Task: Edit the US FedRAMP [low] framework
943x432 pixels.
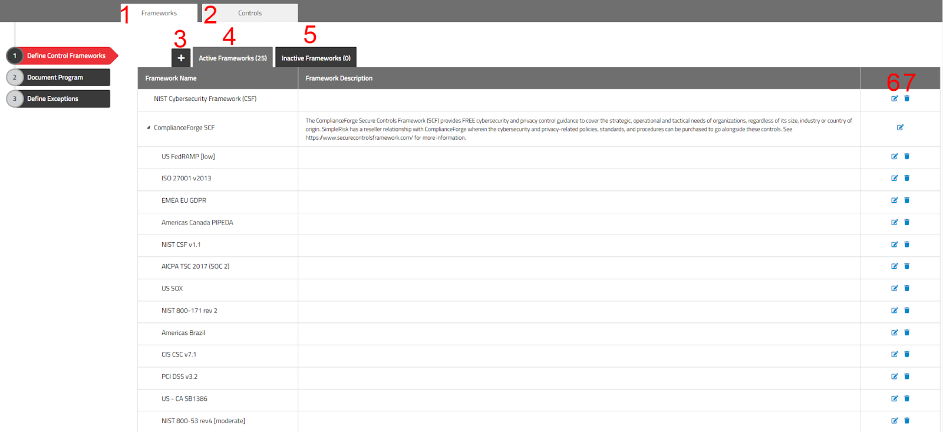Action: click(x=894, y=156)
